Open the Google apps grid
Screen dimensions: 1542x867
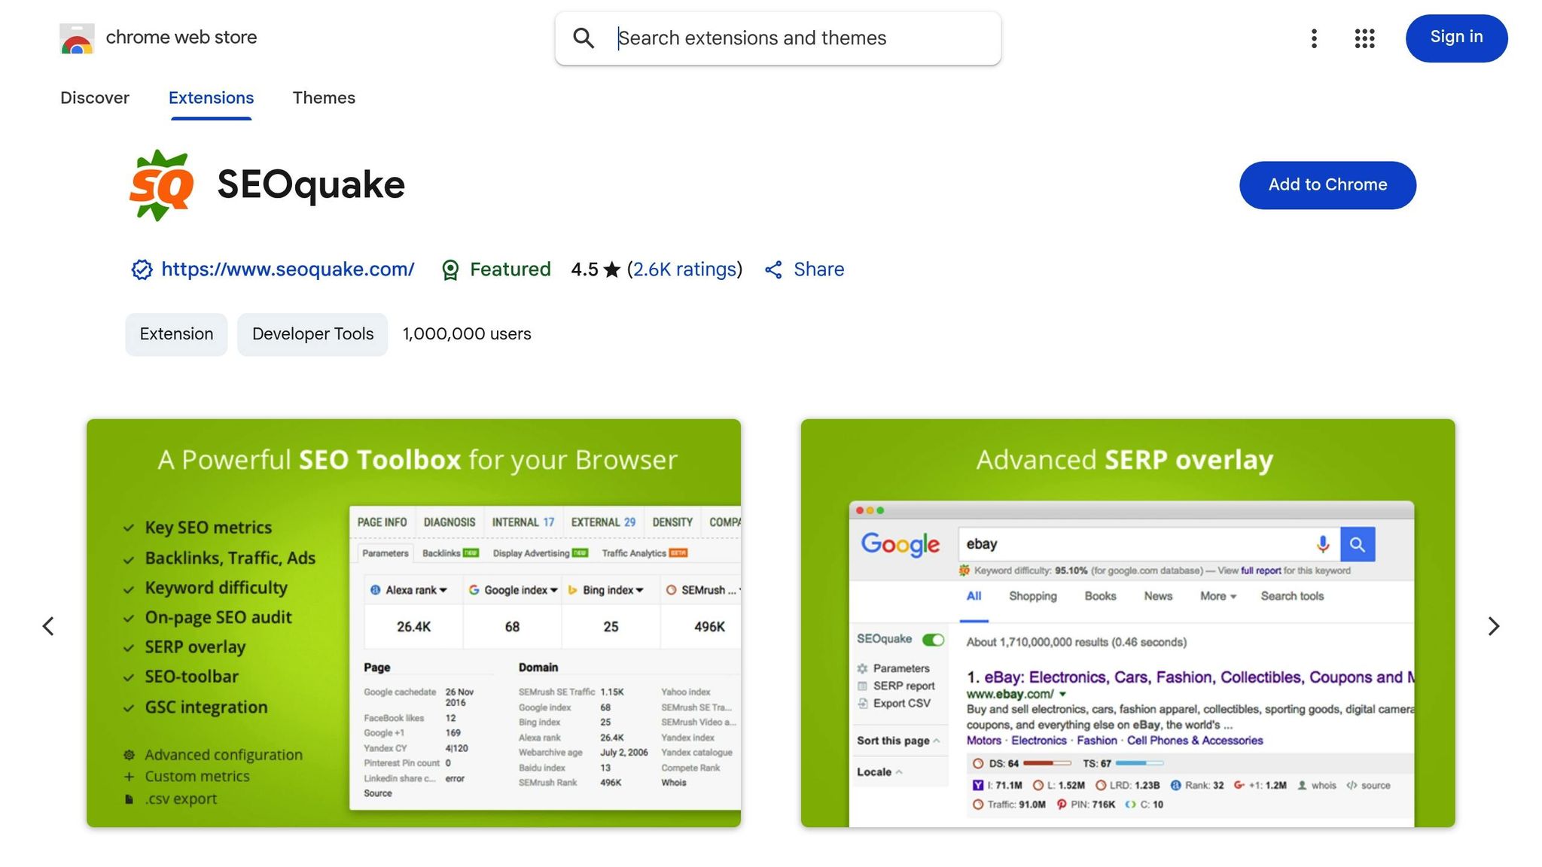[1364, 38]
